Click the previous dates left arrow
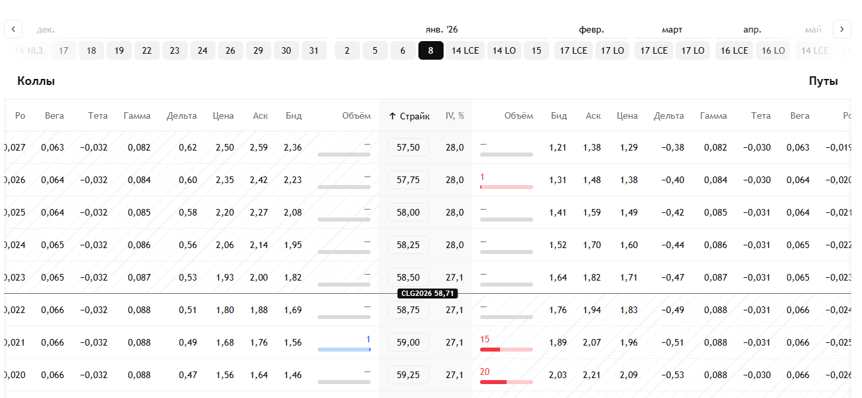 13,29
